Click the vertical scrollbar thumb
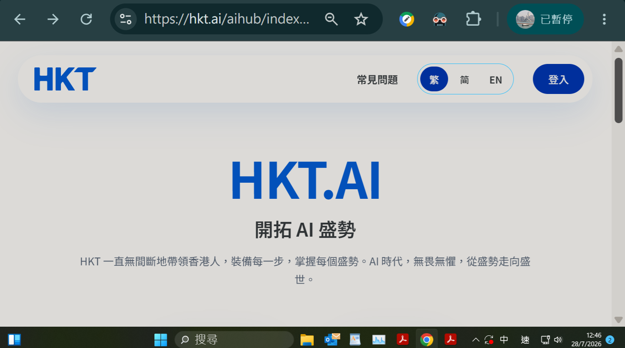 point(618,90)
